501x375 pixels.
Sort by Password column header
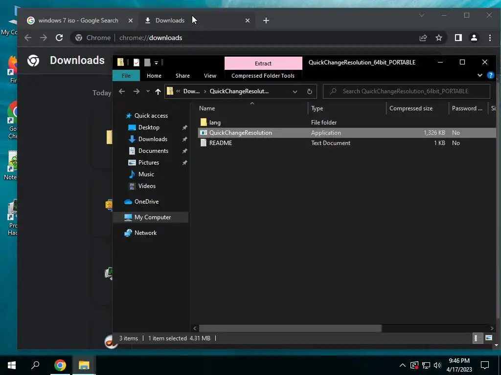click(x=468, y=108)
